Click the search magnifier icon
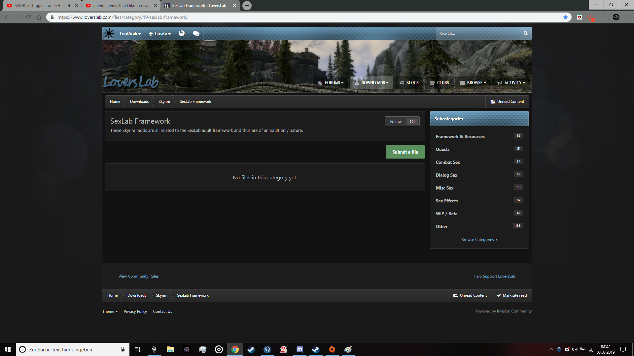This screenshot has width=634, height=356. (526, 33)
